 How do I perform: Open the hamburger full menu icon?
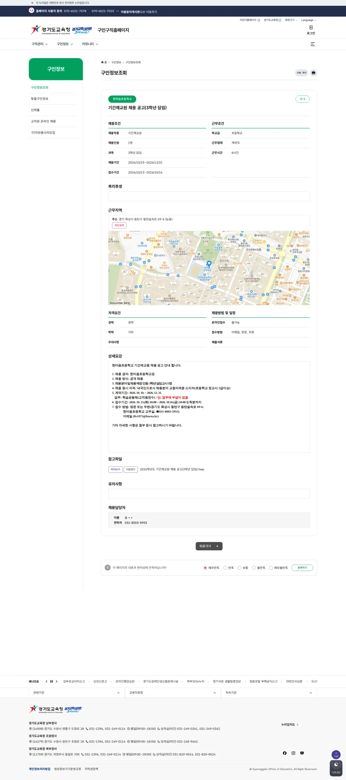(x=313, y=44)
